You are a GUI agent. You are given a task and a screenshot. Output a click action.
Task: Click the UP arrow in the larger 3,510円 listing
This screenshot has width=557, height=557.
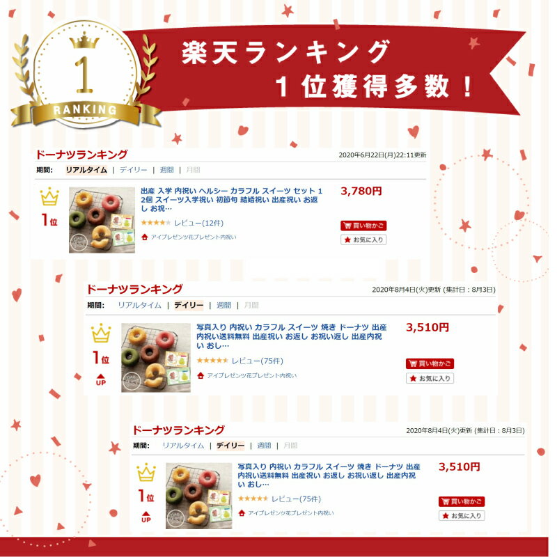click(101, 379)
